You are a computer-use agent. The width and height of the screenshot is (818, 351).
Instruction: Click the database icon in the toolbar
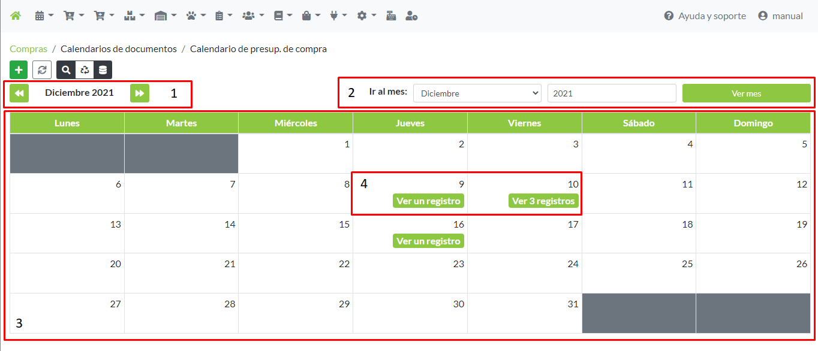[x=103, y=70]
